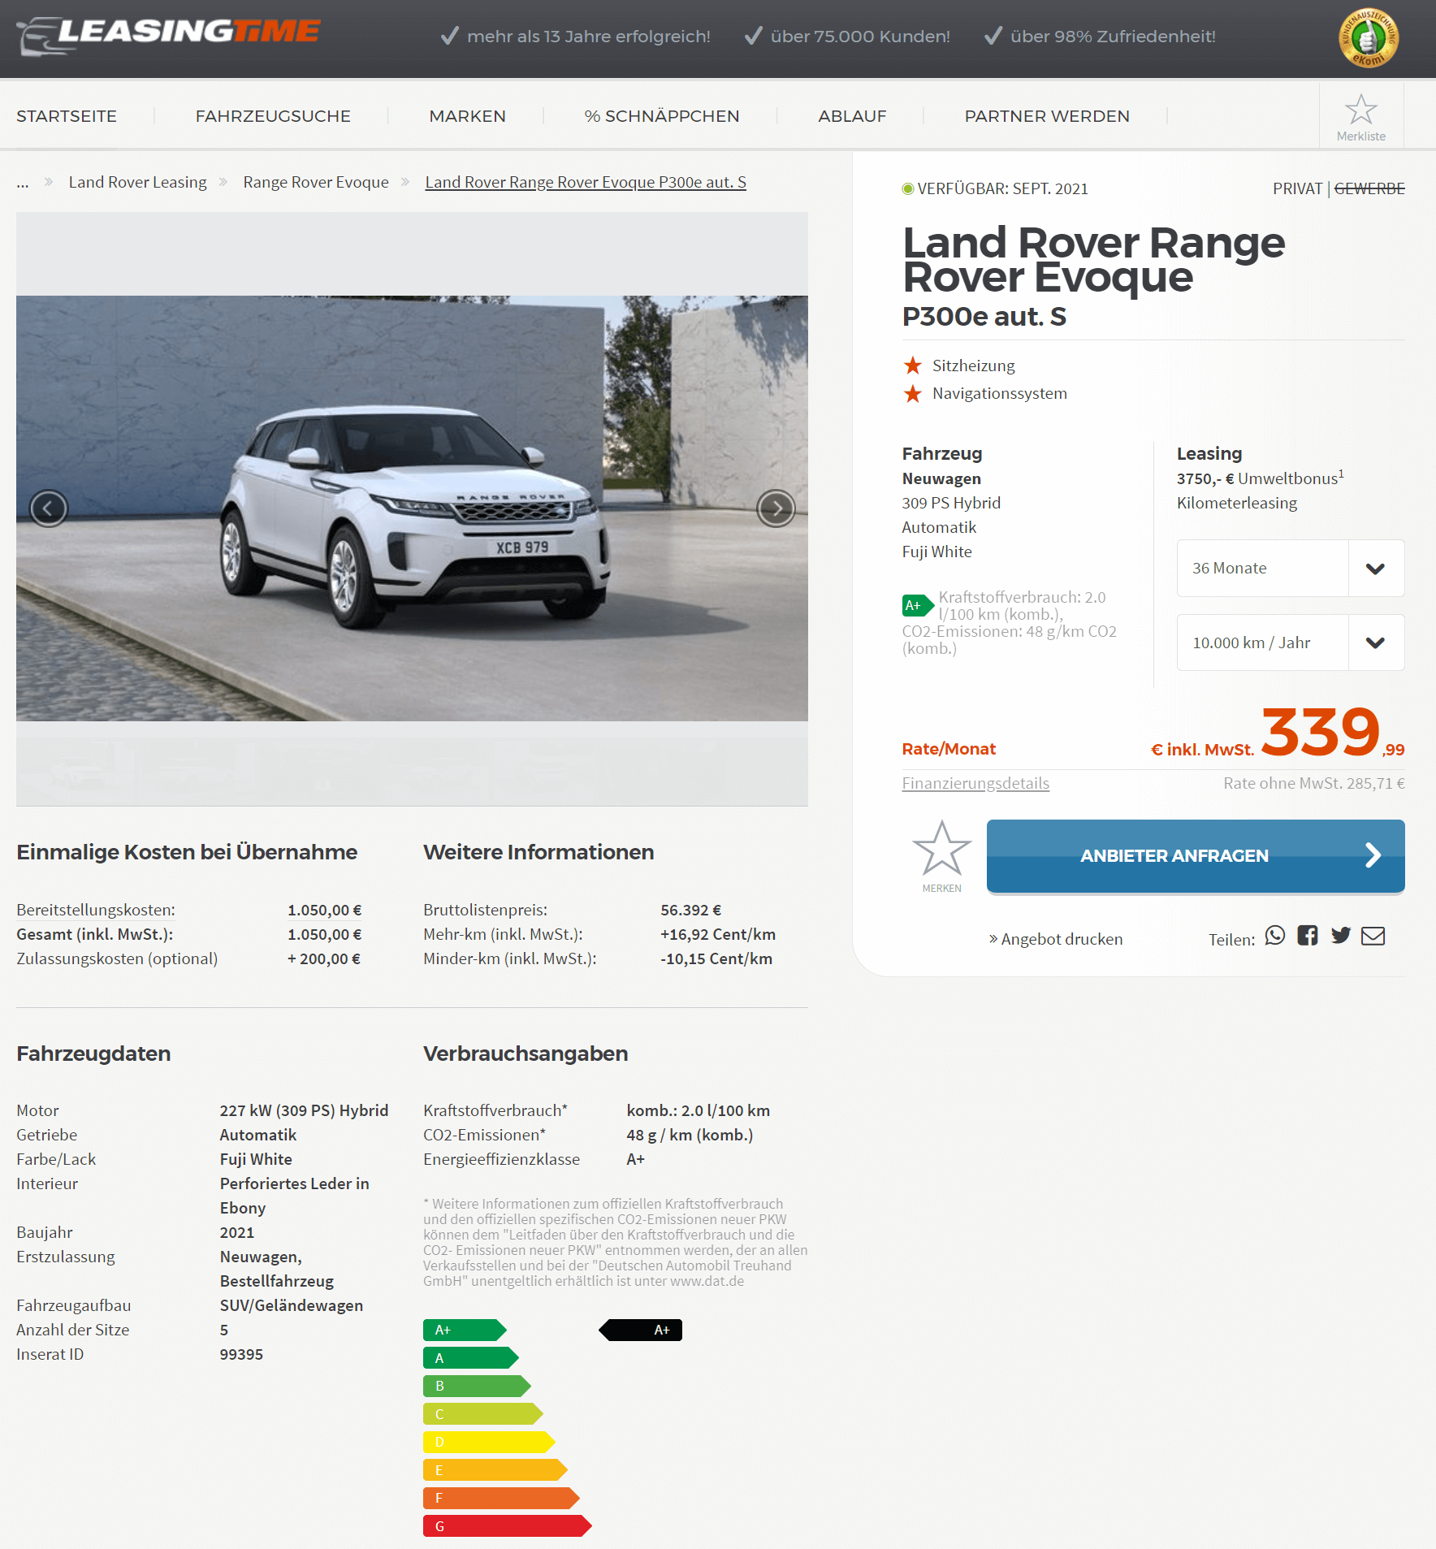The width and height of the screenshot is (1436, 1549).
Task: Save offer using the Merken star
Action: click(941, 856)
